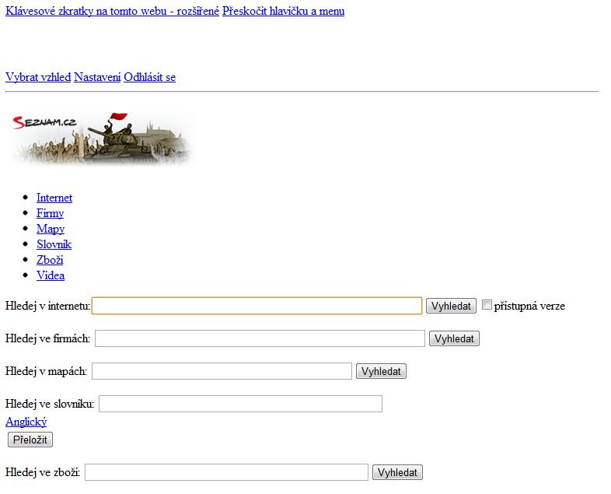Select the Mapy menu item
Screen dimensions: 611x494
tap(51, 229)
